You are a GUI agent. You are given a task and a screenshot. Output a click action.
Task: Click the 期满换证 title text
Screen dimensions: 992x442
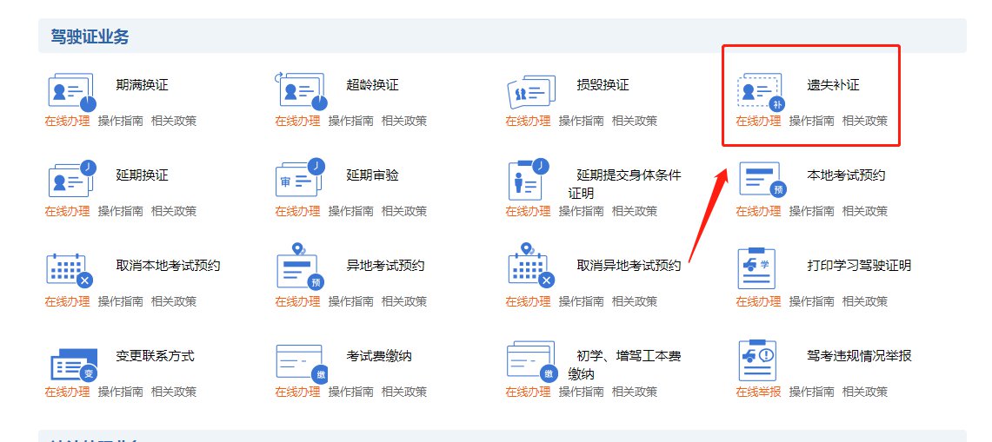pyautogui.click(x=143, y=85)
